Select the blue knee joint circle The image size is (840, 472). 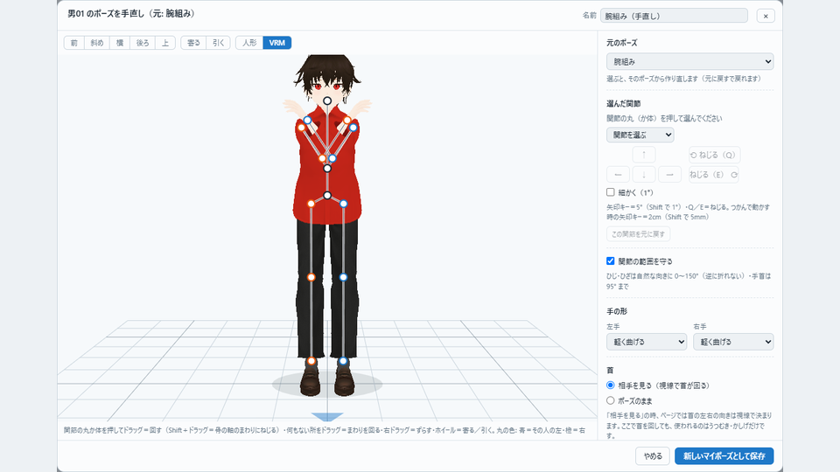tap(343, 277)
